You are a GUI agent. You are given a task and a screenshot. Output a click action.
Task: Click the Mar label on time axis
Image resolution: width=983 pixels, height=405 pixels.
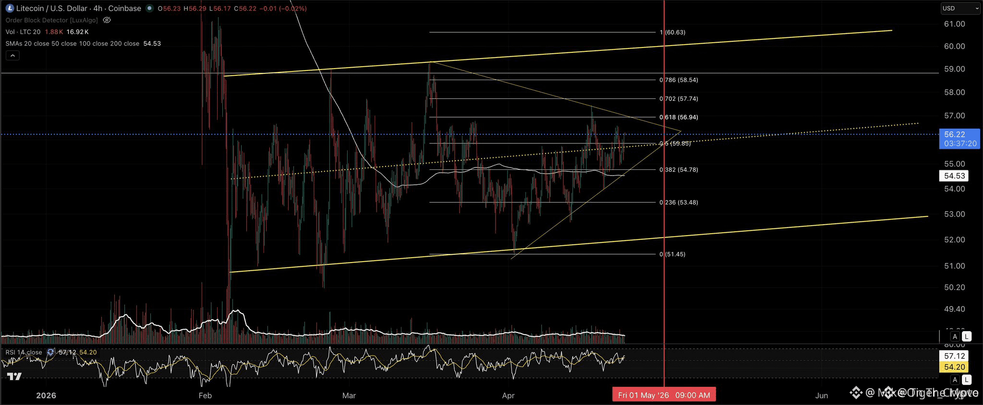(x=349, y=395)
